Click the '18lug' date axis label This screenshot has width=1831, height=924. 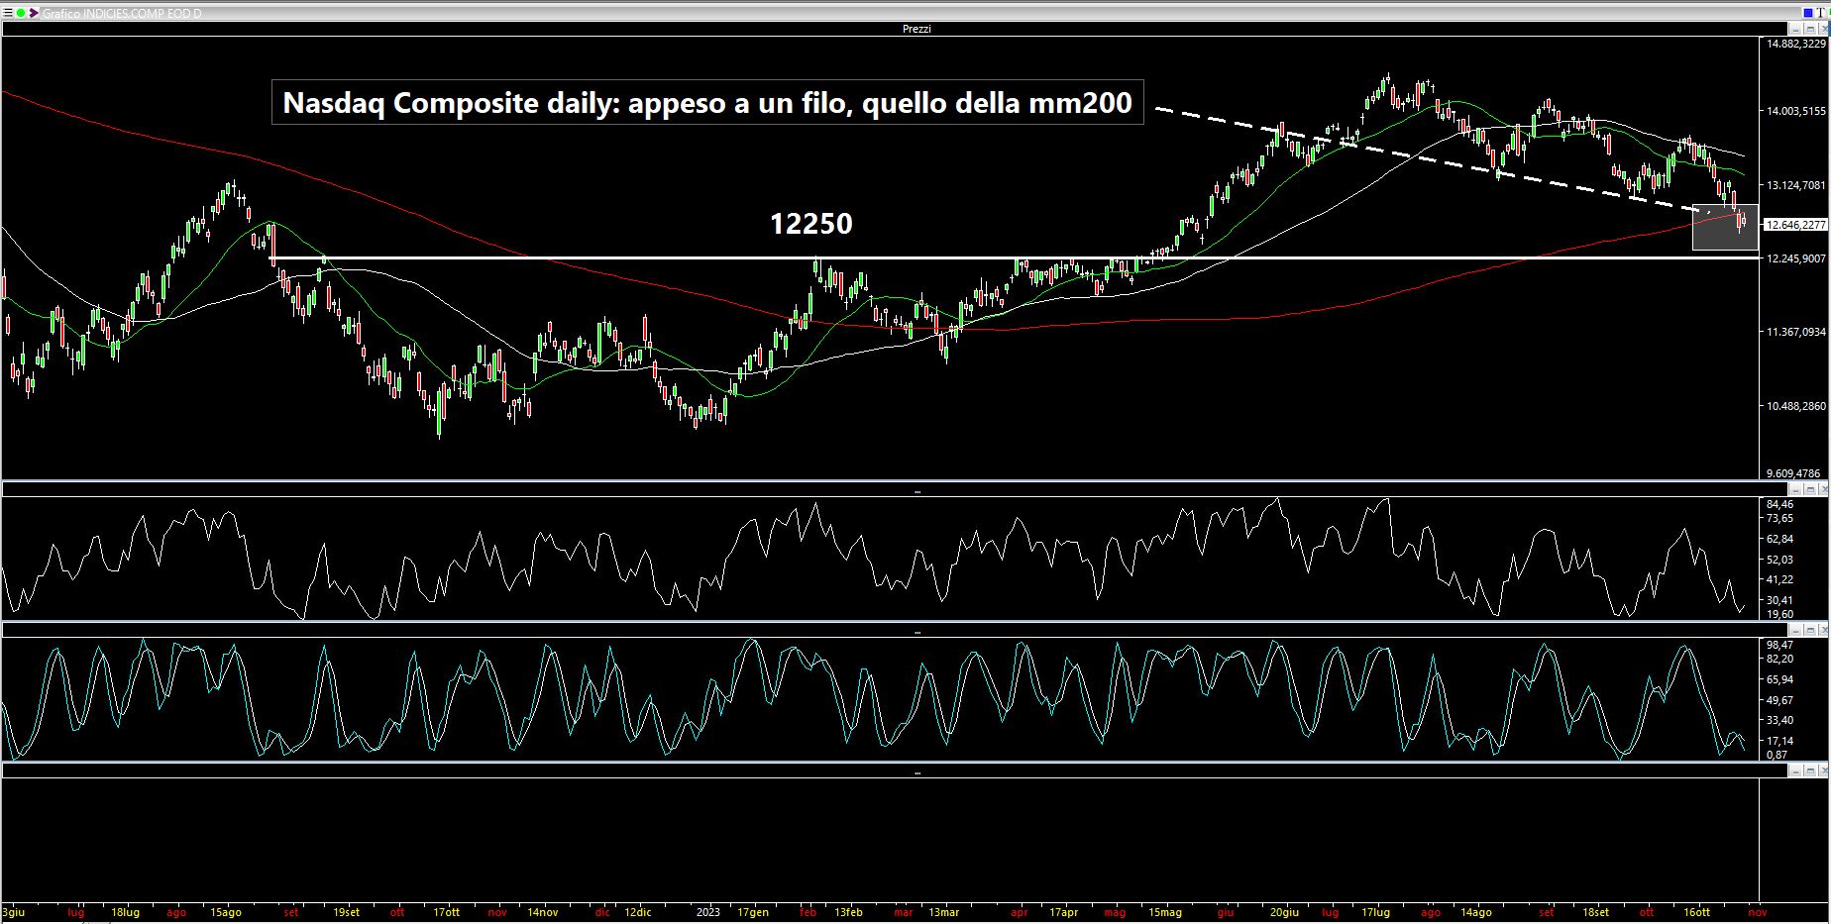[125, 912]
